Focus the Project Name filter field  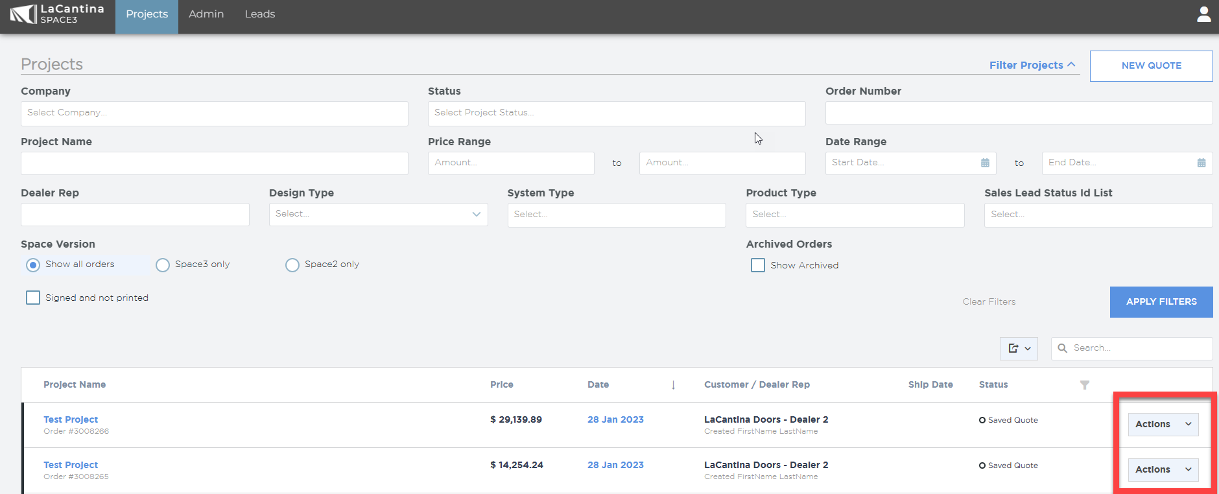point(215,163)
